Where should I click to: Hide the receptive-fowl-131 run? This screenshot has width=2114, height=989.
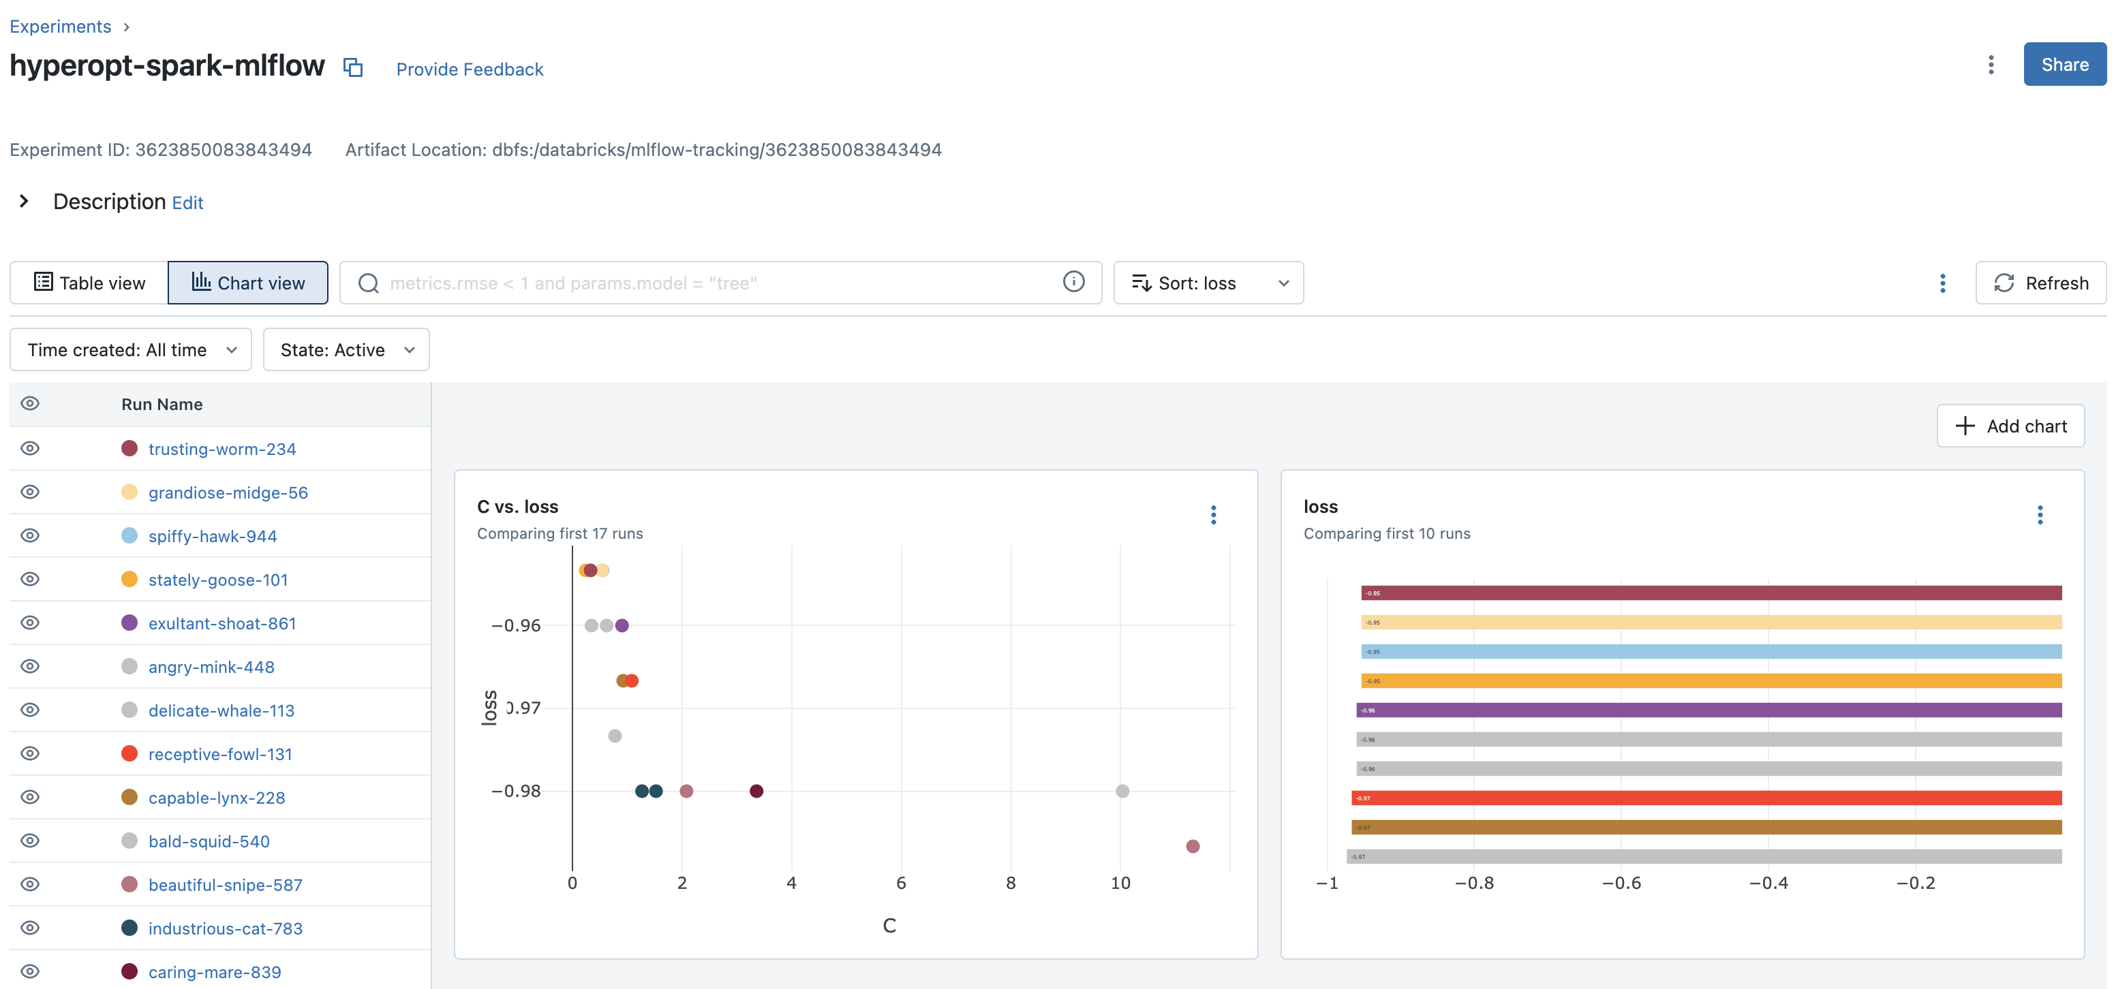point(31,753)
